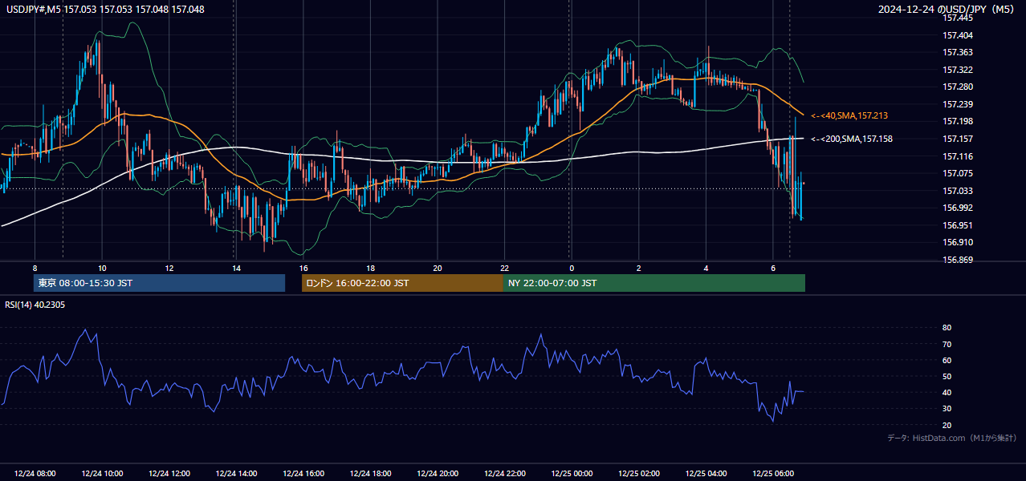The height and width of the screenshot is (481, 1026).
Task: Click the 157.363 price axis label
Action: [x=959, y=52]
